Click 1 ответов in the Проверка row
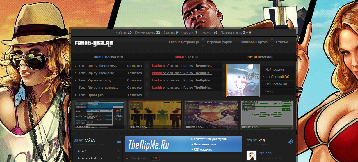 pos(134,95)
